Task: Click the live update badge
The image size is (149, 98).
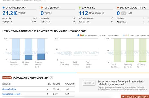Action: (7, 78)
